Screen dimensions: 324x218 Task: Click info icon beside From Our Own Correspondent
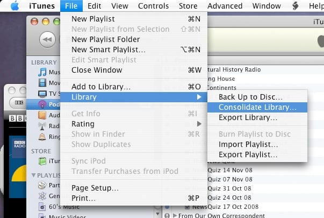point(167,215)
